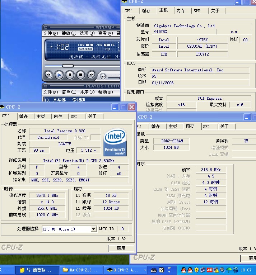This screenshot has height=275, width=256.
Task: Click the Winamp previous track button
Action: tap(48, 75)
